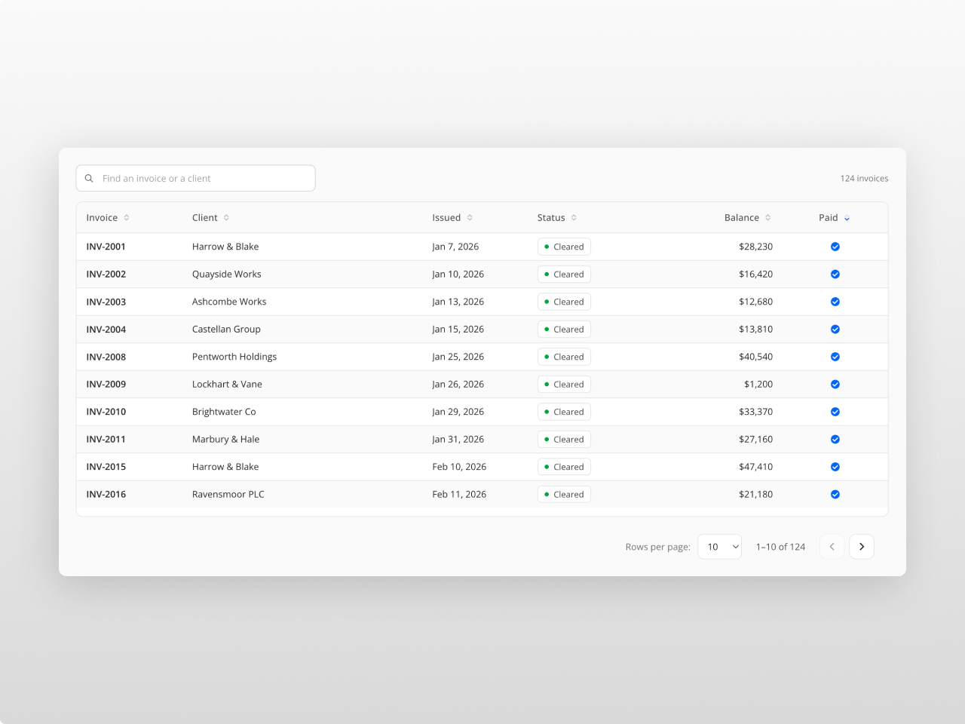Select invoice number INV-2015
Screen dimensions: 965x724
(106, 467)
